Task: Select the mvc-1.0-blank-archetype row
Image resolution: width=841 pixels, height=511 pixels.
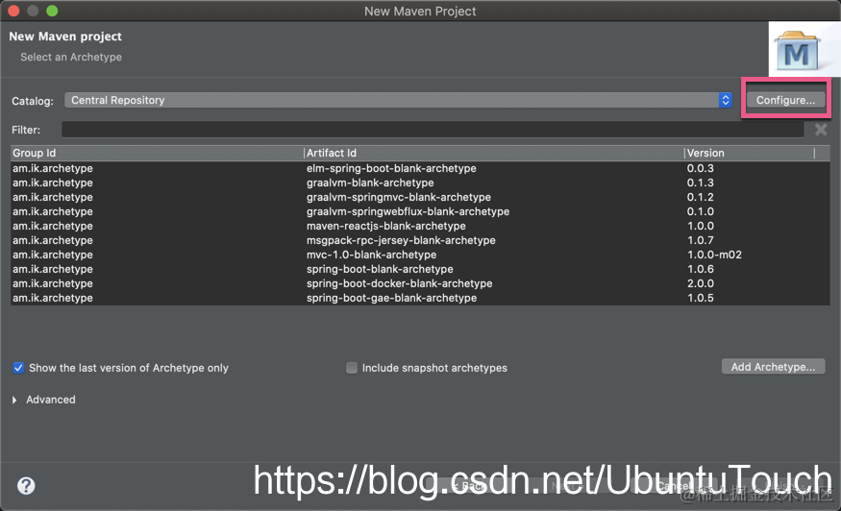Action: [x=420, y=255]
